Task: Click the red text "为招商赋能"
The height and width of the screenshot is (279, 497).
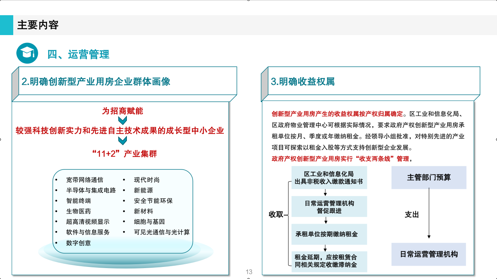Action: 123,111
